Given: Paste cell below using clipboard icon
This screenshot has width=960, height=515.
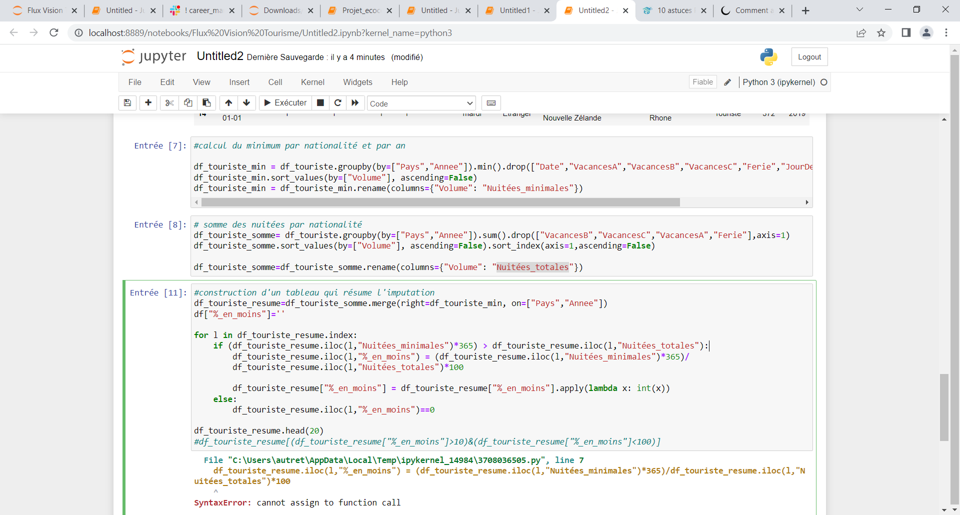Looking at the screenshot, I should click(206, 103).
